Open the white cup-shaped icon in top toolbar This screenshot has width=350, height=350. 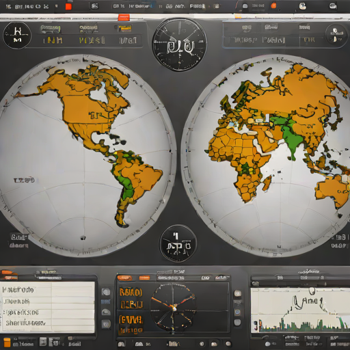303,6
